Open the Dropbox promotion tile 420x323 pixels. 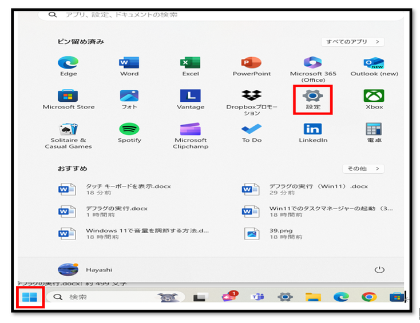(x=252, y=102)
